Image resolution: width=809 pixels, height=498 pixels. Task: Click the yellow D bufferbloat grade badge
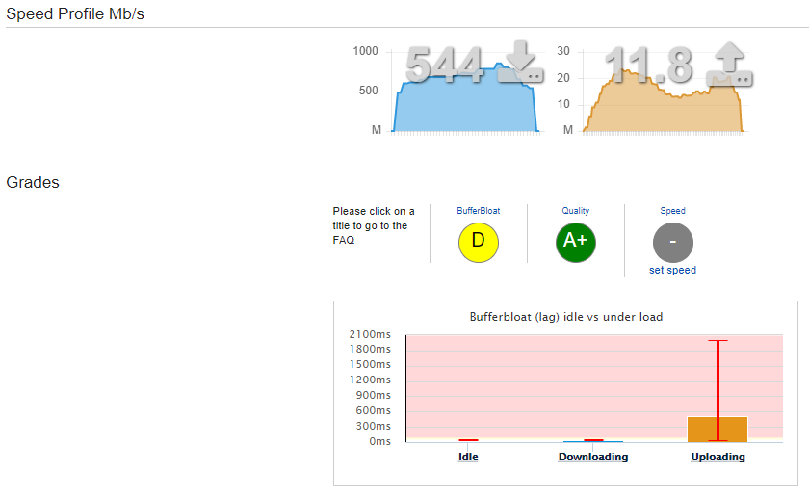tap(479, 242)
